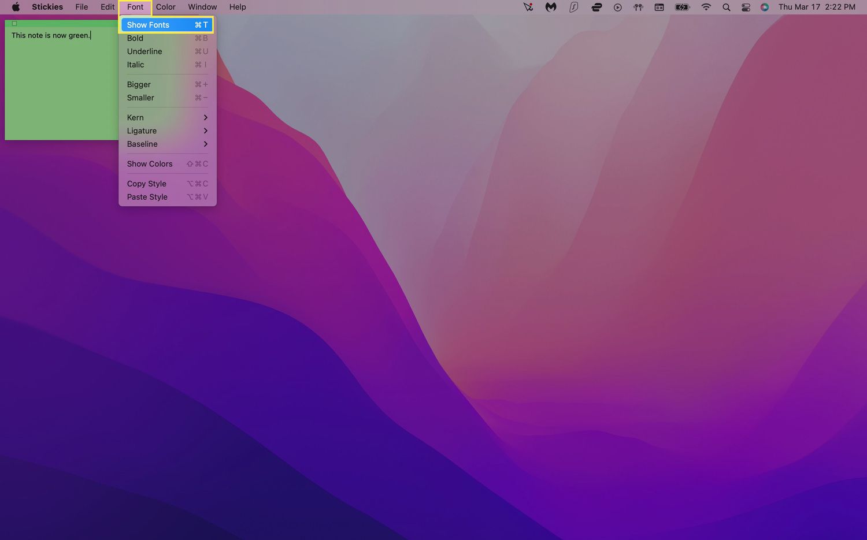
Task: Open the AirPods status icon
Action: pyautogui.click(x=638, y=7)
